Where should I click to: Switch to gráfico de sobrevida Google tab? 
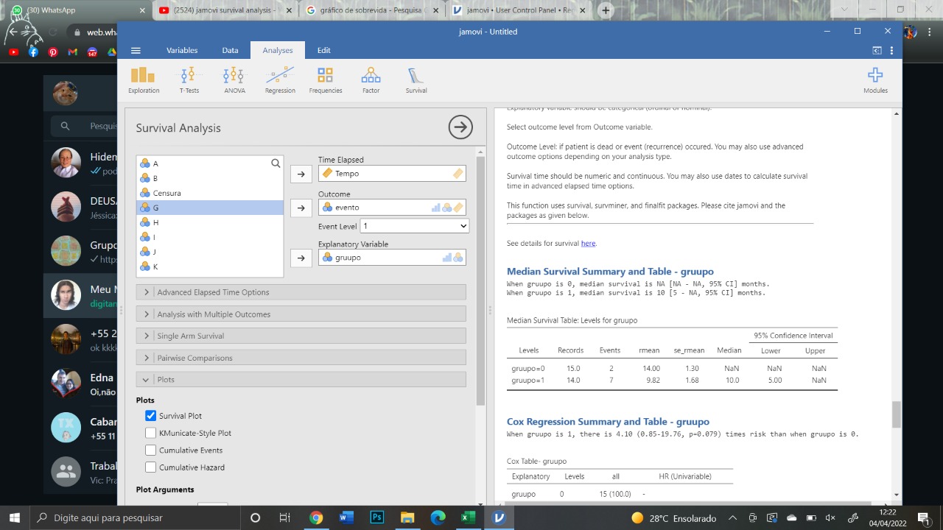372,10
